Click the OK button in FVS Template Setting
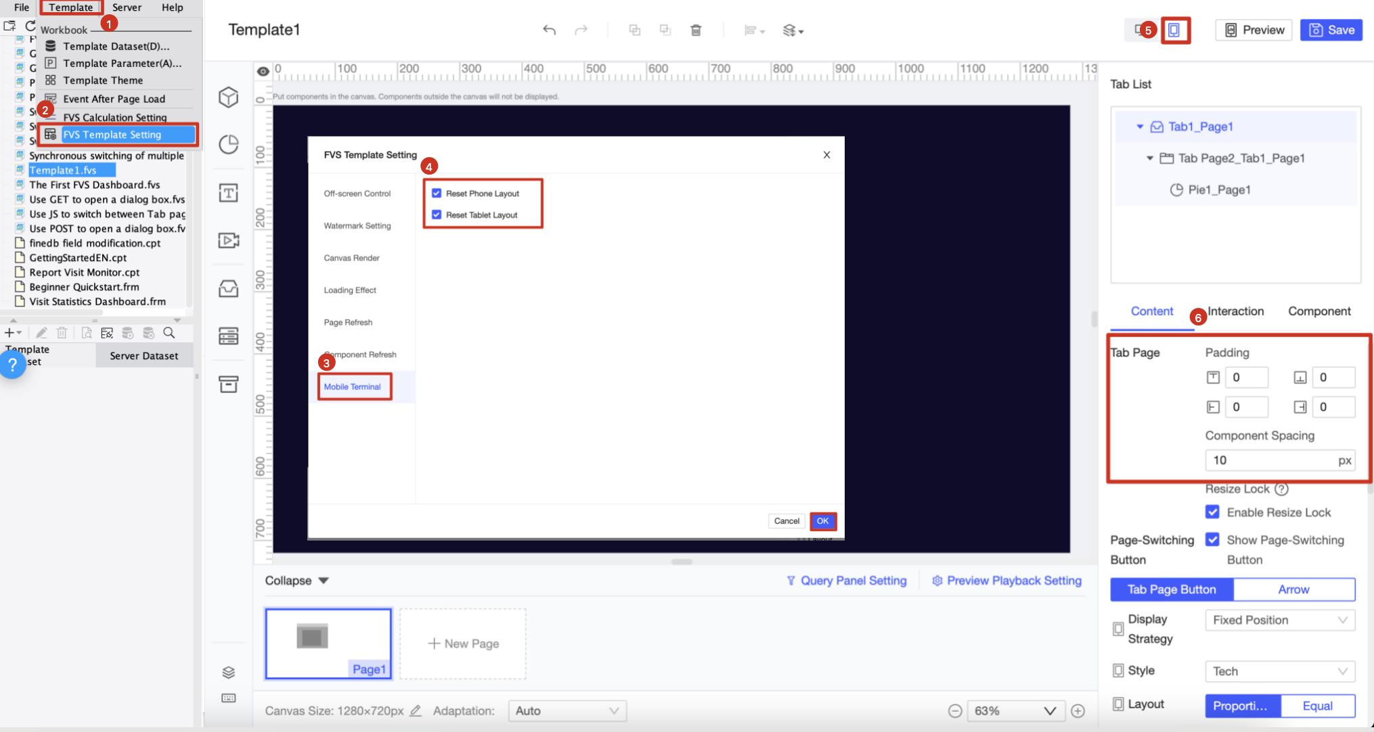The height and width of the screenshot is (732, 1374). click(x=822, y=521)
